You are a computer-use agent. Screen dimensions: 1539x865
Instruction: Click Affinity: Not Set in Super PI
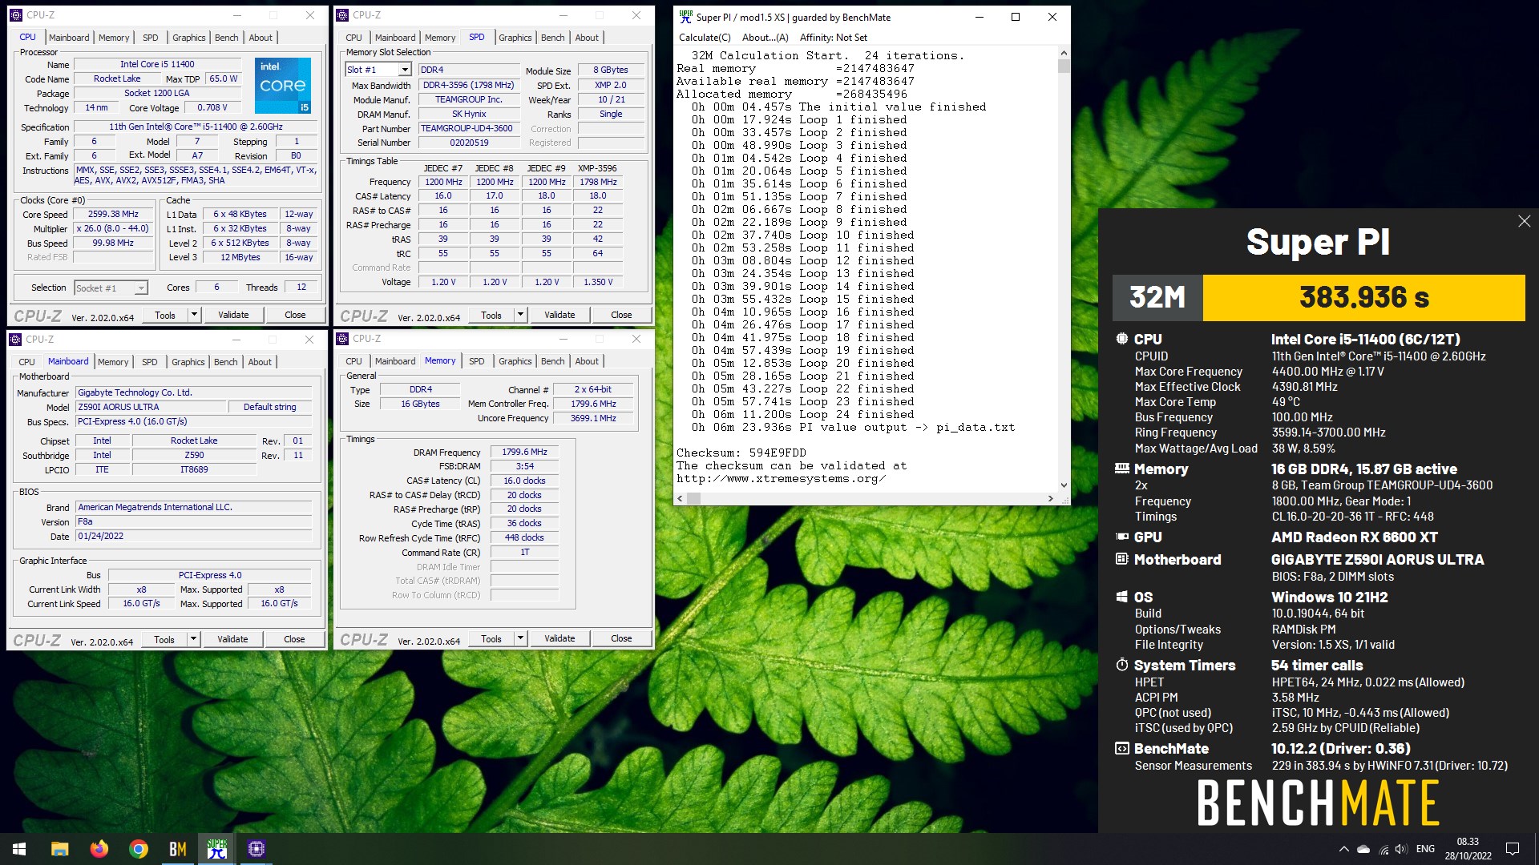tap(833, 38)
